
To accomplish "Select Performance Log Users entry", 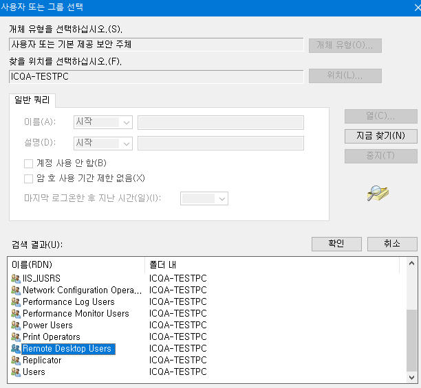I will [69, 302].
